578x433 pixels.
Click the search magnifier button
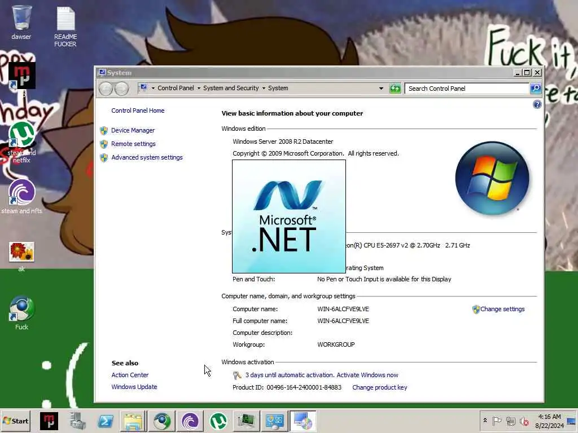536,89
